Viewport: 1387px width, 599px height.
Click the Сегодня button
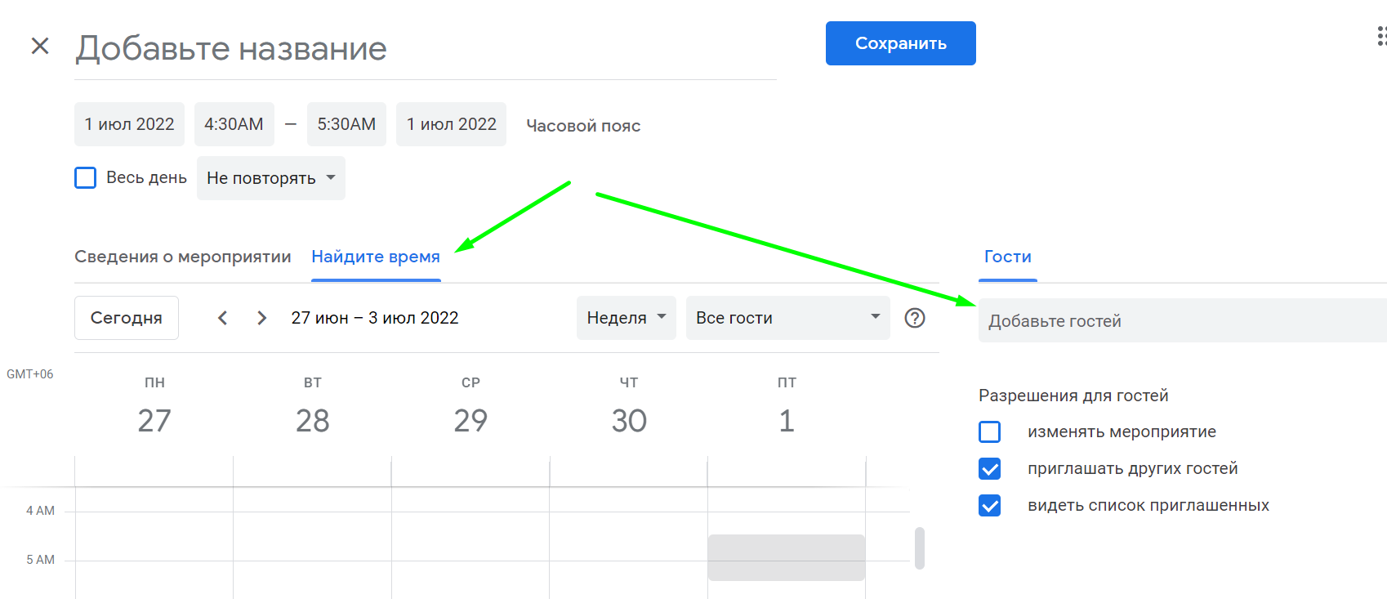[x=127, y=318]
